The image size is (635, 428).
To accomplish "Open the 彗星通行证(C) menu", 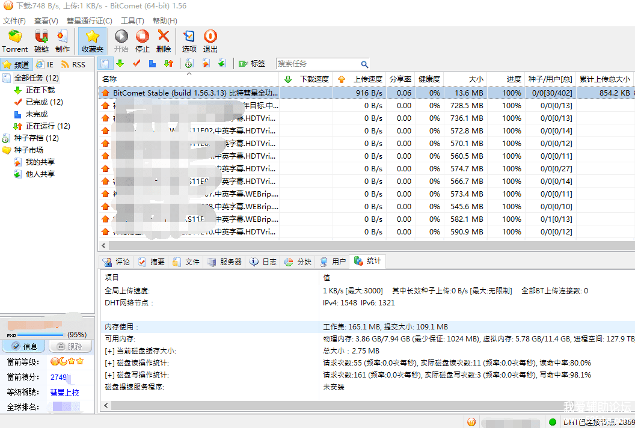I will [89, 20].
